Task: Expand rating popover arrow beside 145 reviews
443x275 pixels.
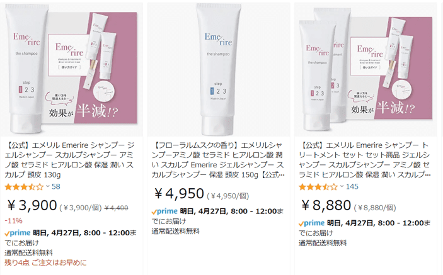Action: [342, 186]
